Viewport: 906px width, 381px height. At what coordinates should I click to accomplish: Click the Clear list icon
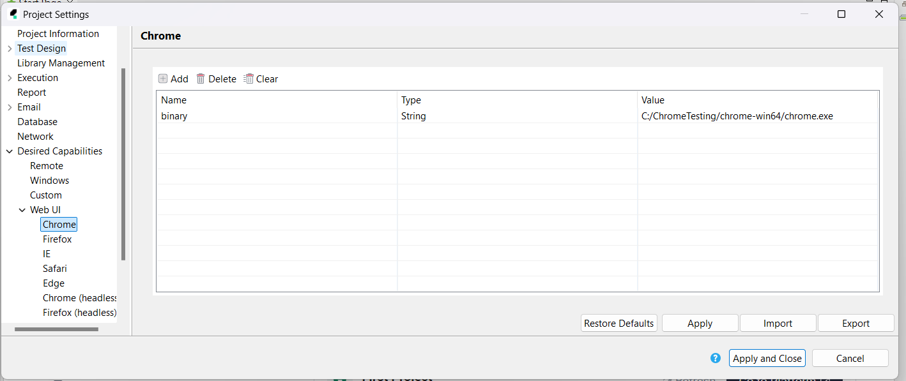coord(249,79)
